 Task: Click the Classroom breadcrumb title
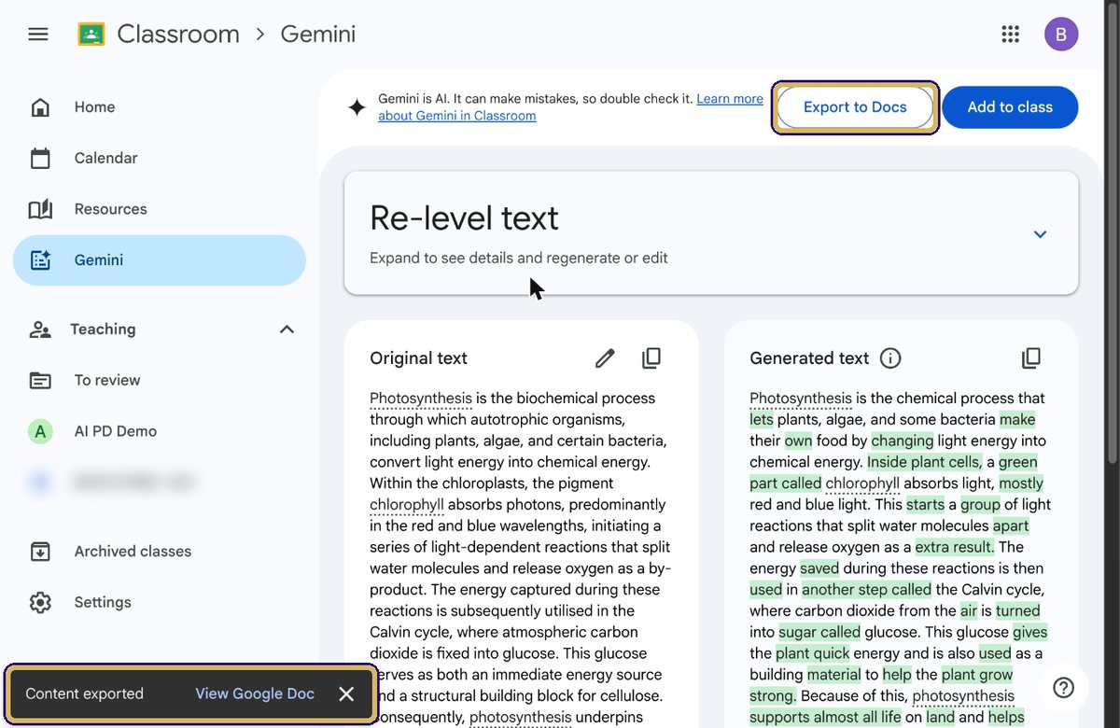(x=178, y=35)
